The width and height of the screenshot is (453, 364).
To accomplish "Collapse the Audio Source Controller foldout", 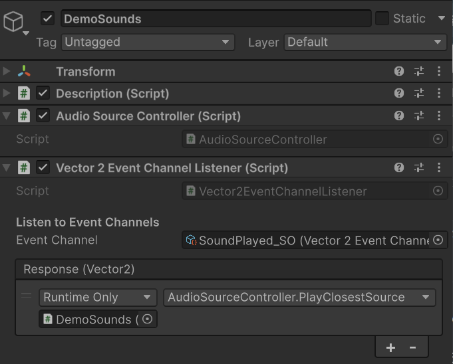I will [x=7, y=116].
